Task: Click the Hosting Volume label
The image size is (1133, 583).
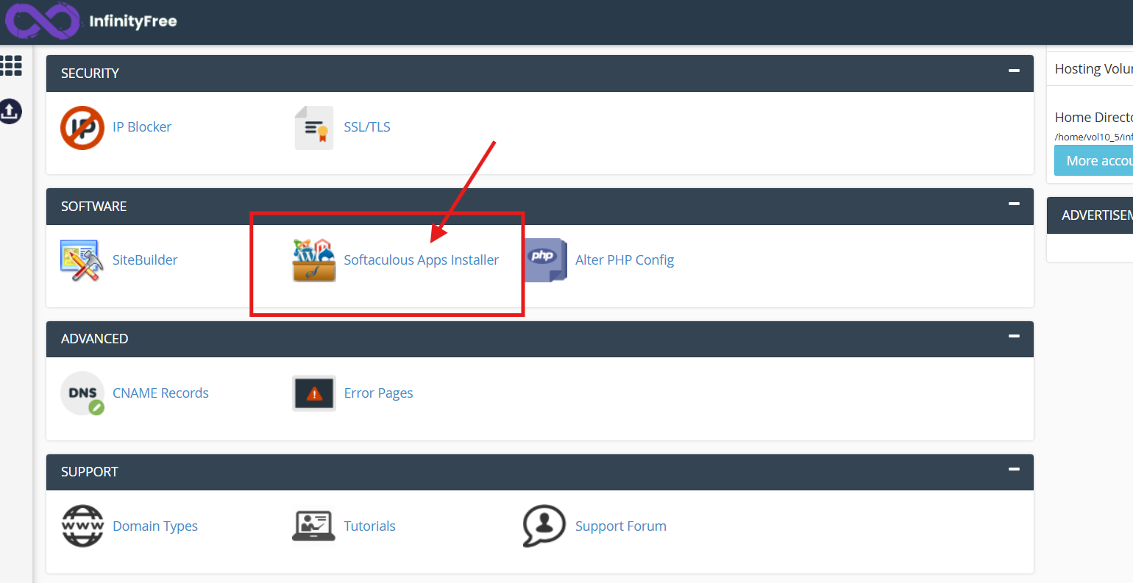Action: (x=1094, y=69)
